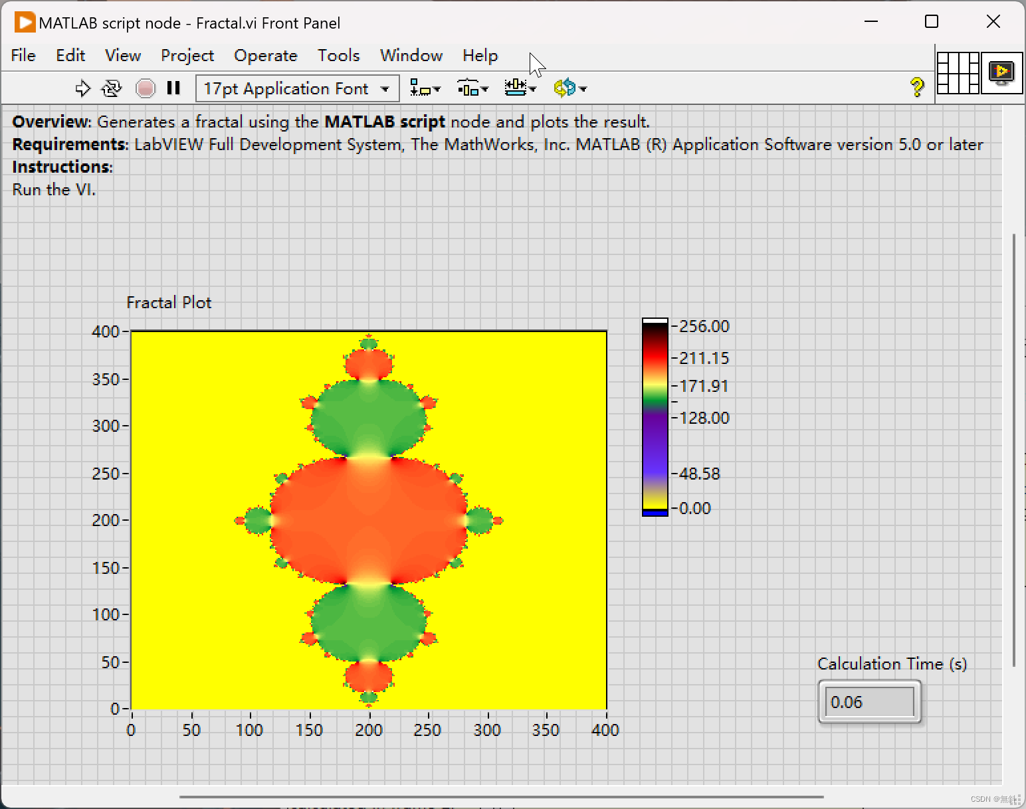Click the Calculation Time indicator field

pos(870,702)
